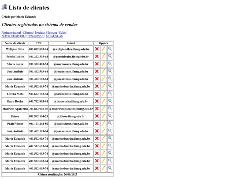The width and height of the screenshot is (238, 179).
Task: Go to the Clientes link
Action: tap(28, 33)
